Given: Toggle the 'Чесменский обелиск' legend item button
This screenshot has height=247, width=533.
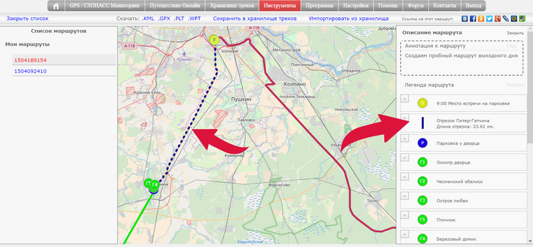Looking at the screenshot, I should (x=405, y=176).
